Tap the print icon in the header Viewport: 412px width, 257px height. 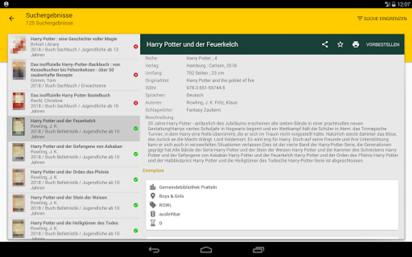(x=356, y=44)
